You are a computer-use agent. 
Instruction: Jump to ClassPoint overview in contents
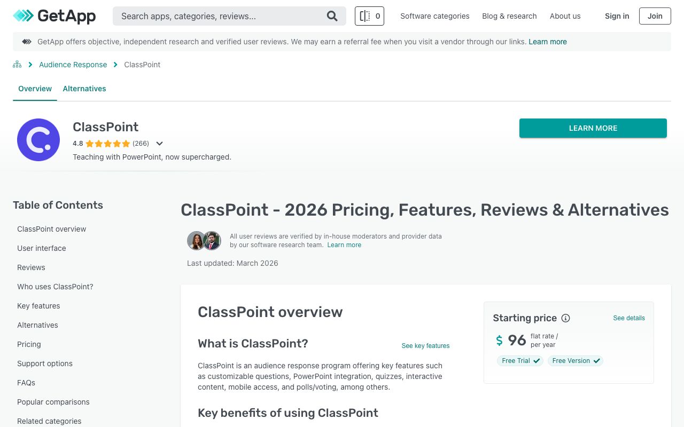pos(51,229)
